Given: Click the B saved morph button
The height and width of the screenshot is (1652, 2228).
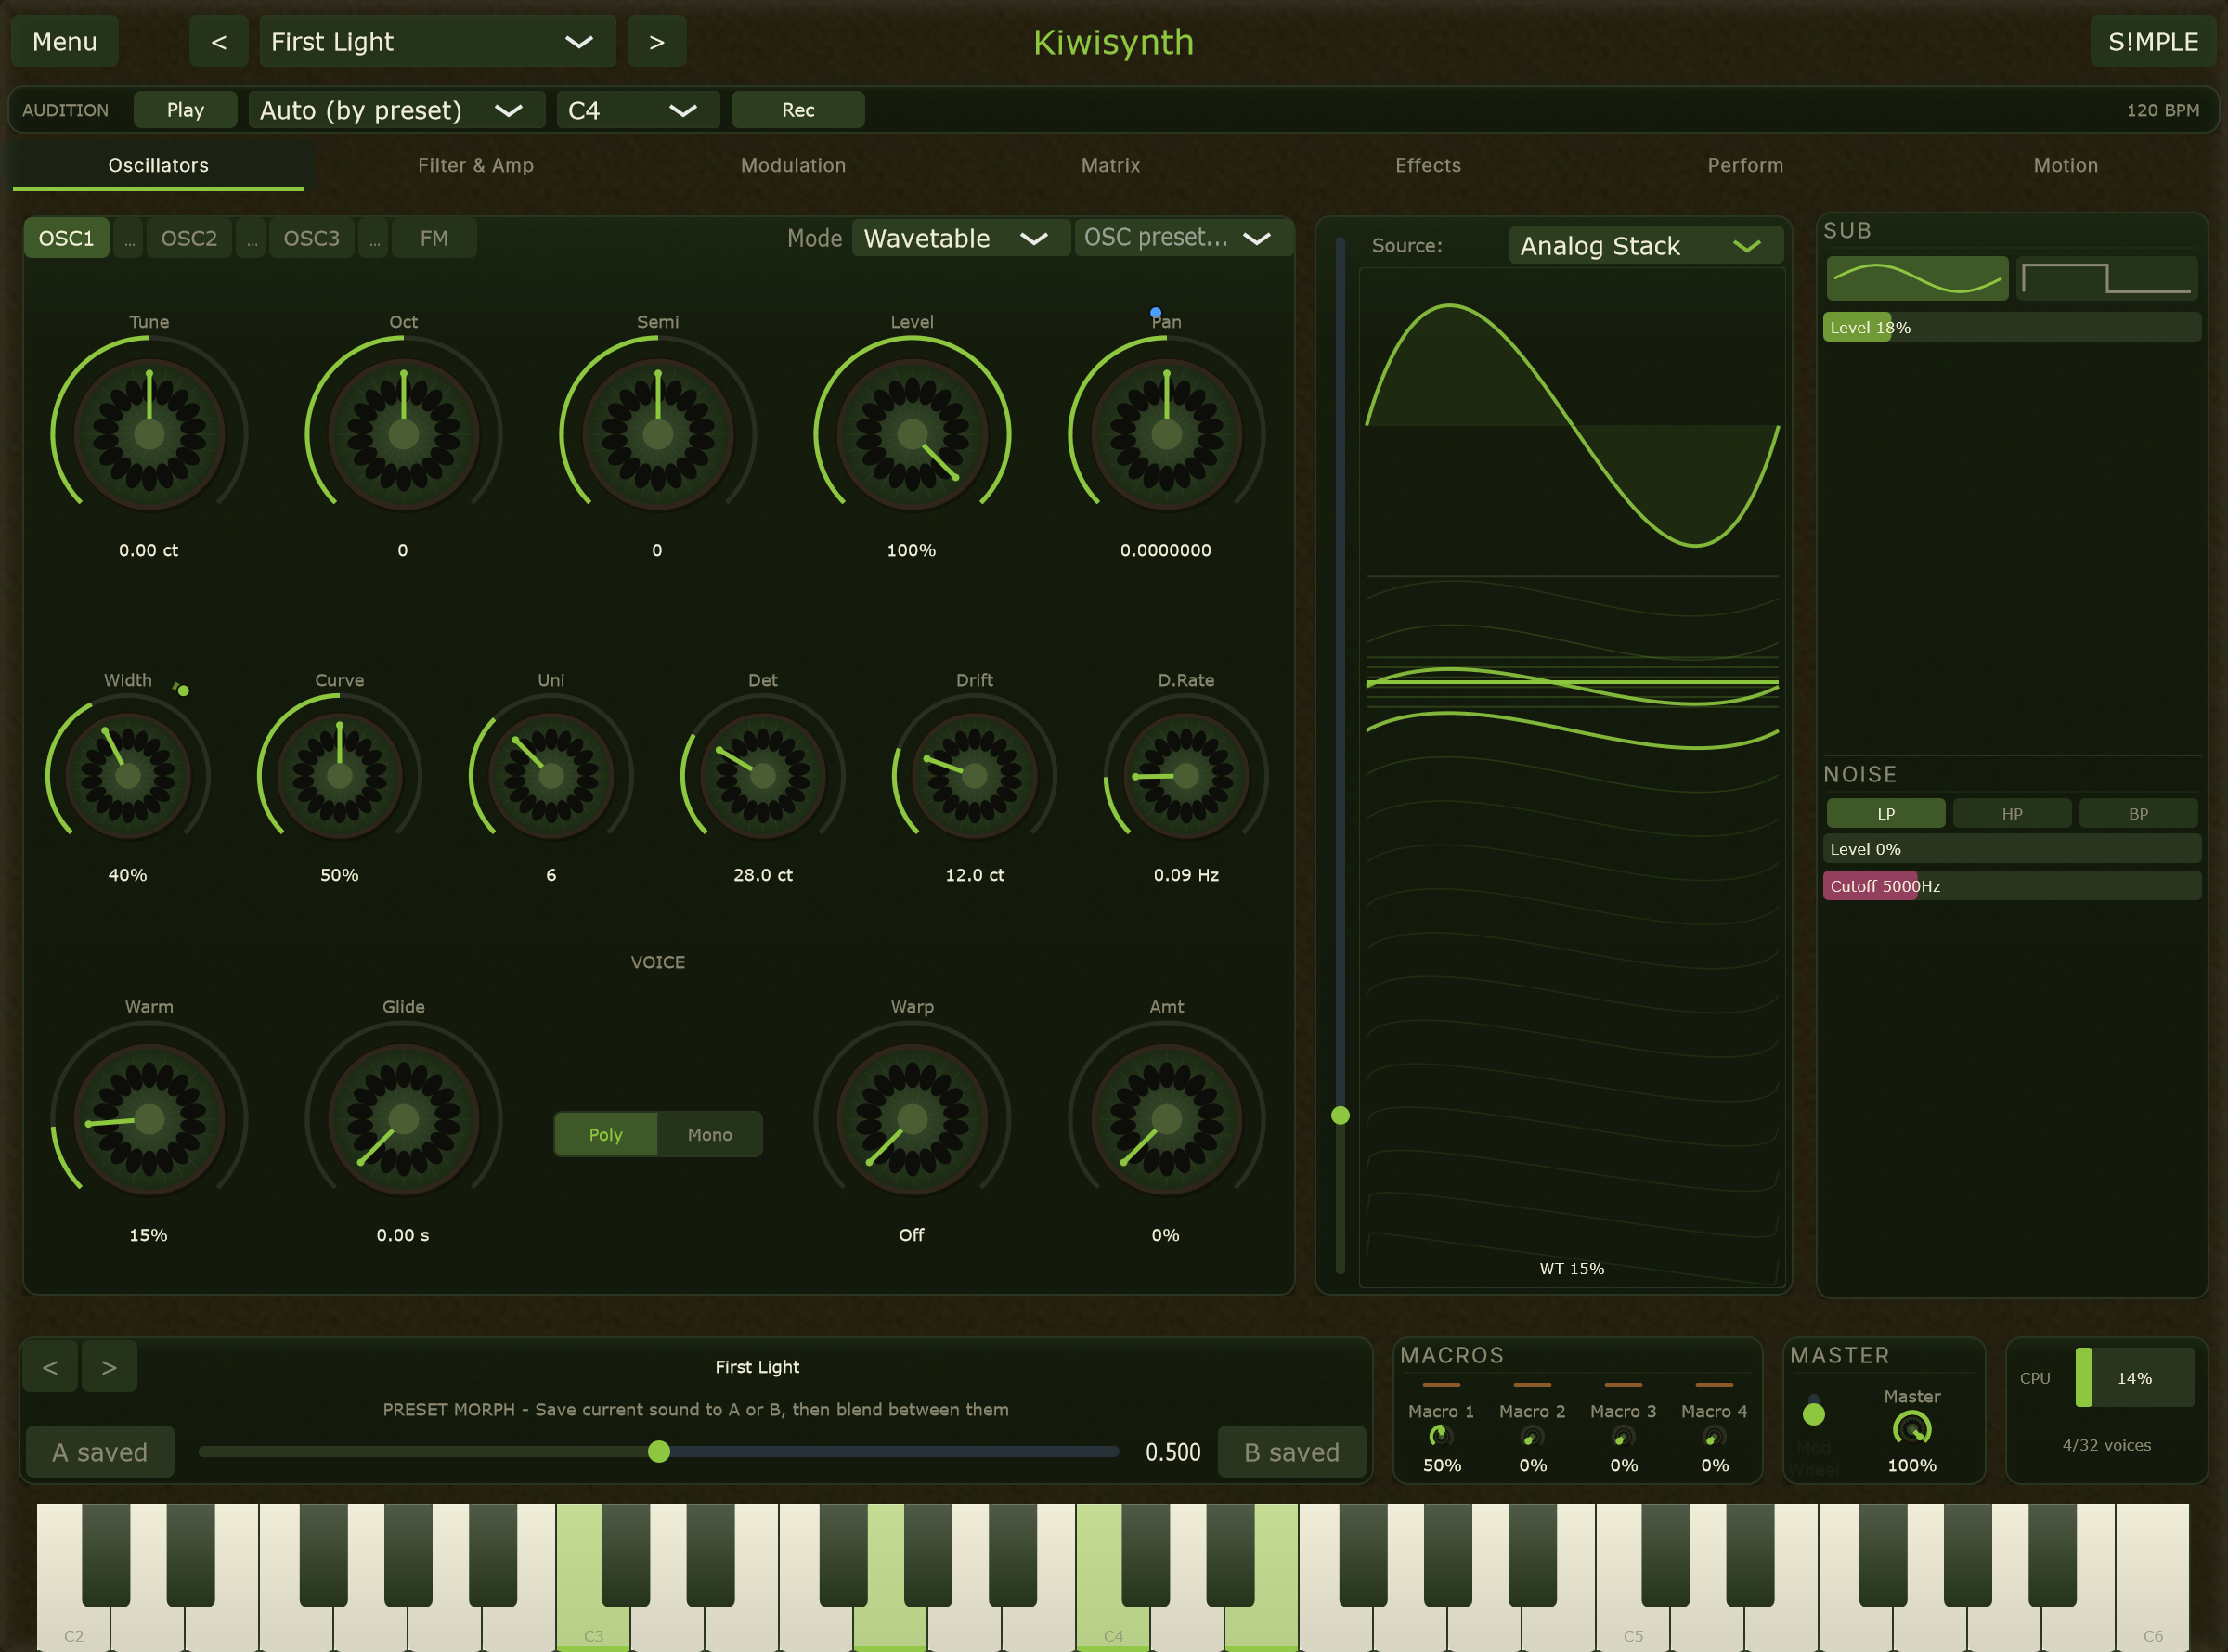Looking at the screenshot, I should point(1291,1452).
